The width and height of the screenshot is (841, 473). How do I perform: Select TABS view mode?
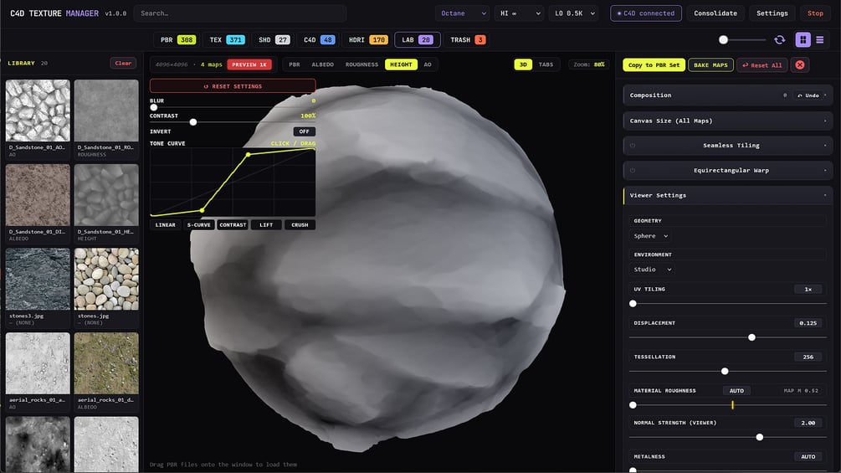546,64
